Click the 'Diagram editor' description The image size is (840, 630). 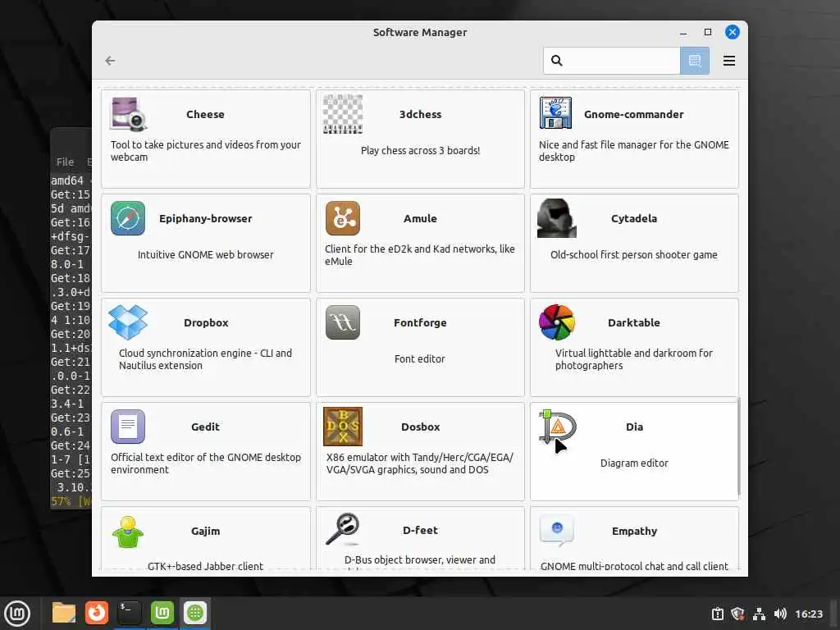coord(634,463)
